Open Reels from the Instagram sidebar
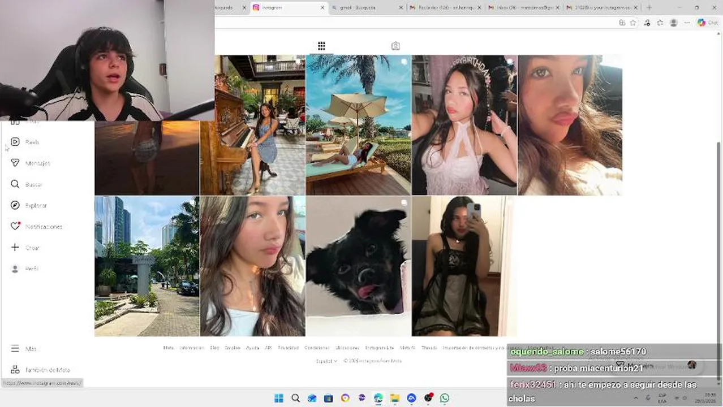 tap(25, 142)
